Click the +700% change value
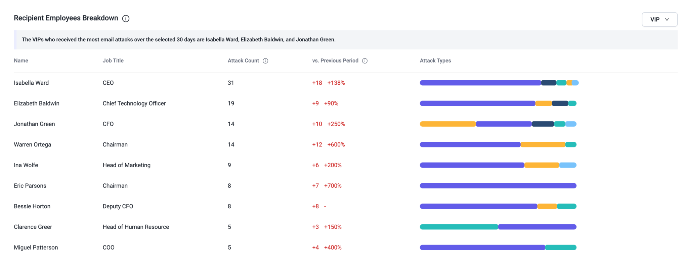The width and height of the screenshot is (688, 264). point(333,186)
